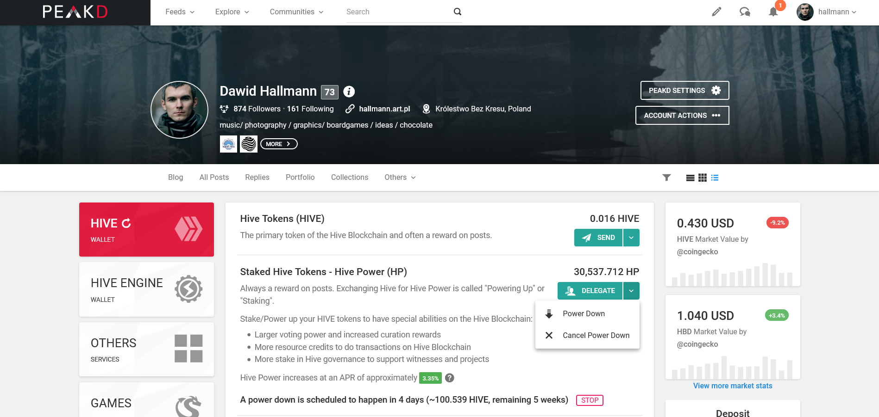Open the Replies tab
Viewport: 879px width, 417px height.
tap(257, 178)
